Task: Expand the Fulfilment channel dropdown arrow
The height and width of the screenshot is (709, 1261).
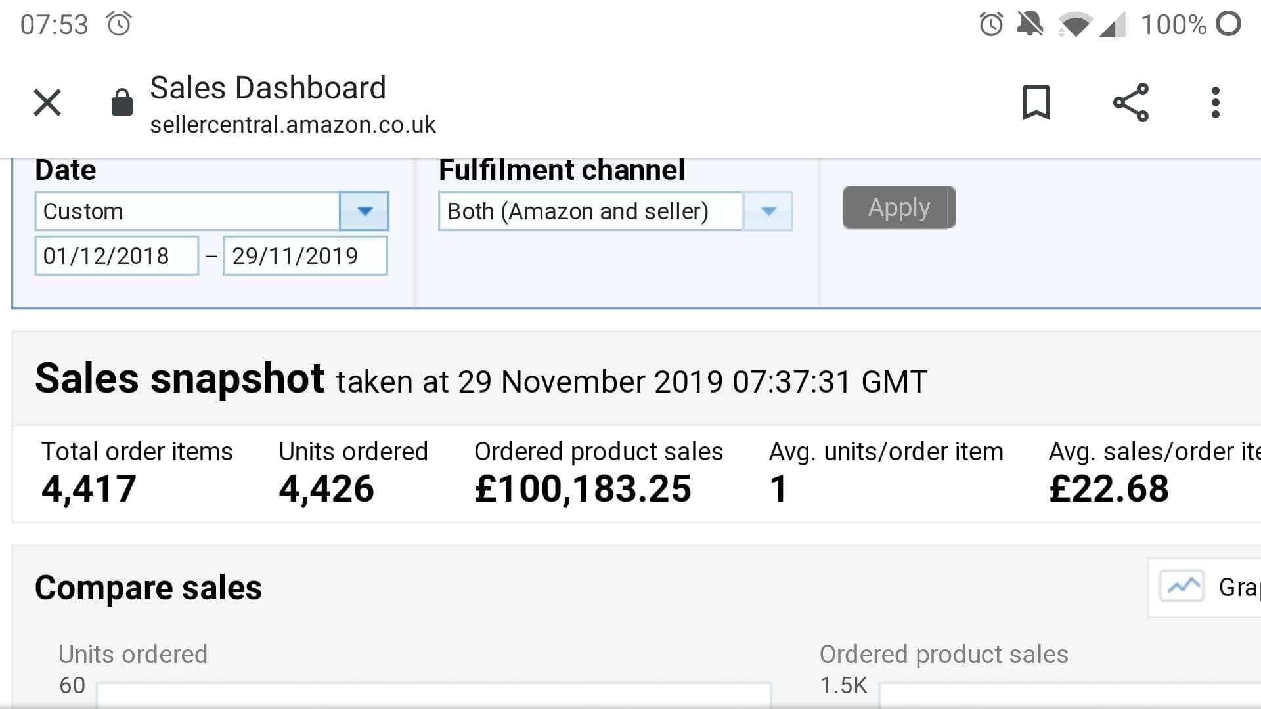Action: coord(768,211)
